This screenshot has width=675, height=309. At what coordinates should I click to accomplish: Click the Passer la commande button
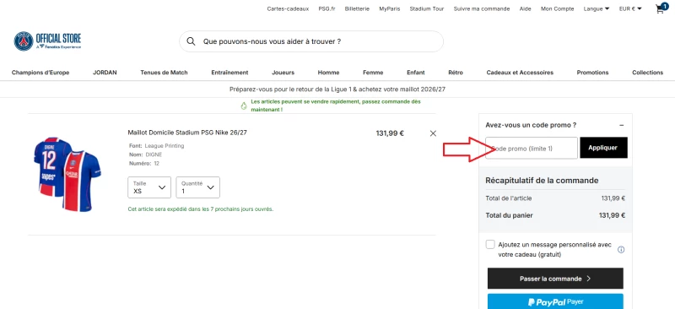[x=555, y=279]
